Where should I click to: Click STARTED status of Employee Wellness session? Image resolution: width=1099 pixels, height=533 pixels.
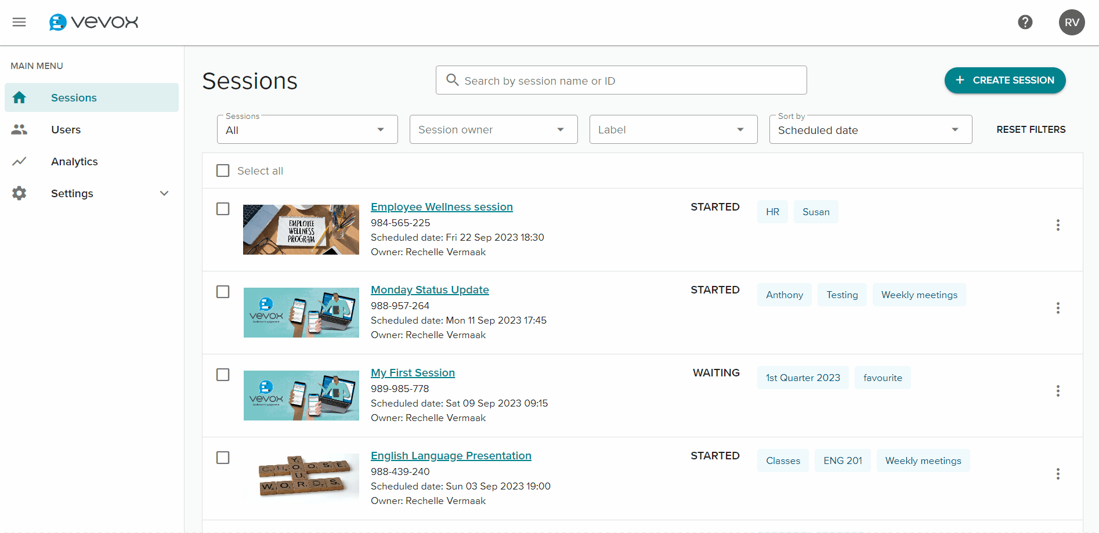715,207
